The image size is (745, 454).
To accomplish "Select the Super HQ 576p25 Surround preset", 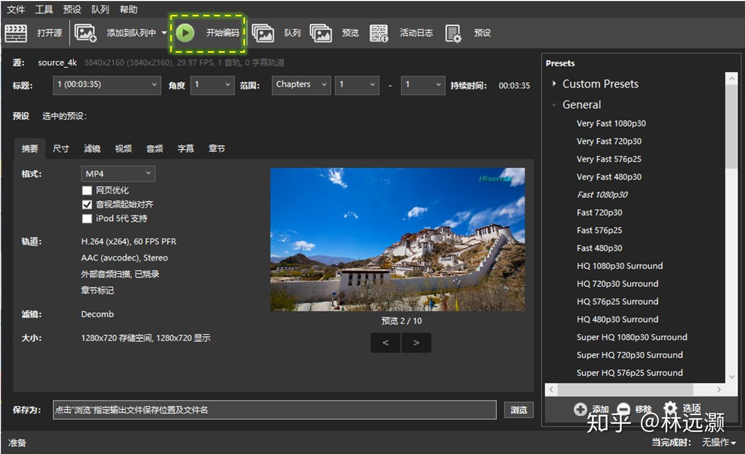I will [x=630, y=373].
